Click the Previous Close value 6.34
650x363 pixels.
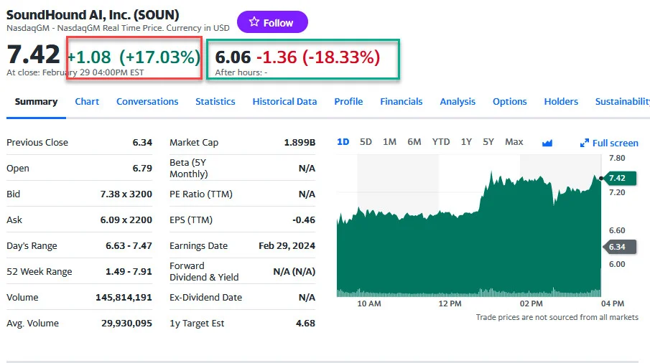pyautogui.click(x=142, y=142)
